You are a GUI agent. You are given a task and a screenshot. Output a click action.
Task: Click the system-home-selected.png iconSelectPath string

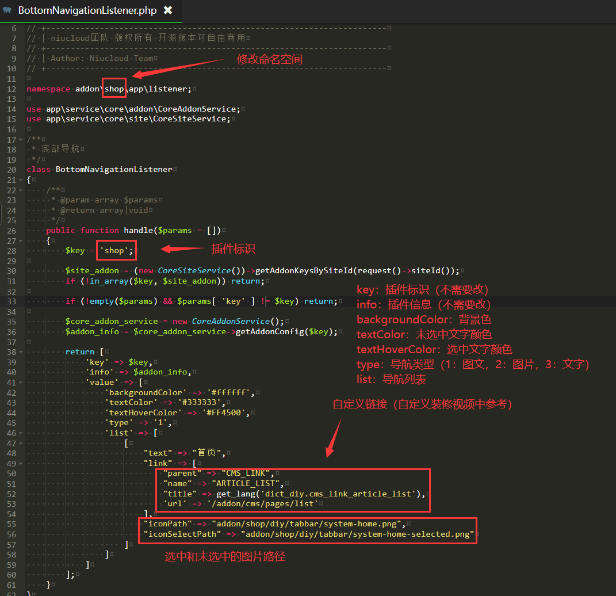[x=359, y=534]
